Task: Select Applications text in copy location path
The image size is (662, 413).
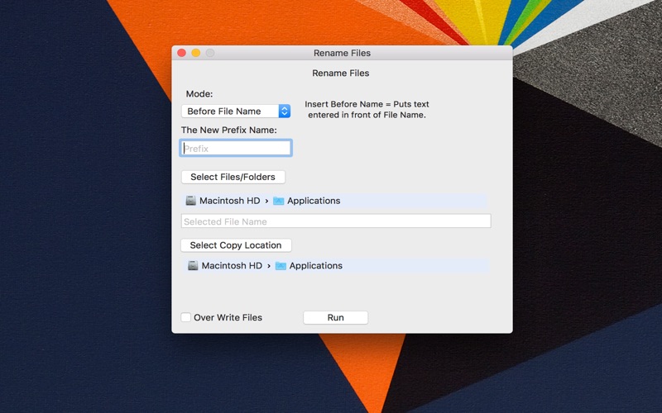Action: [x=316, y=265]
